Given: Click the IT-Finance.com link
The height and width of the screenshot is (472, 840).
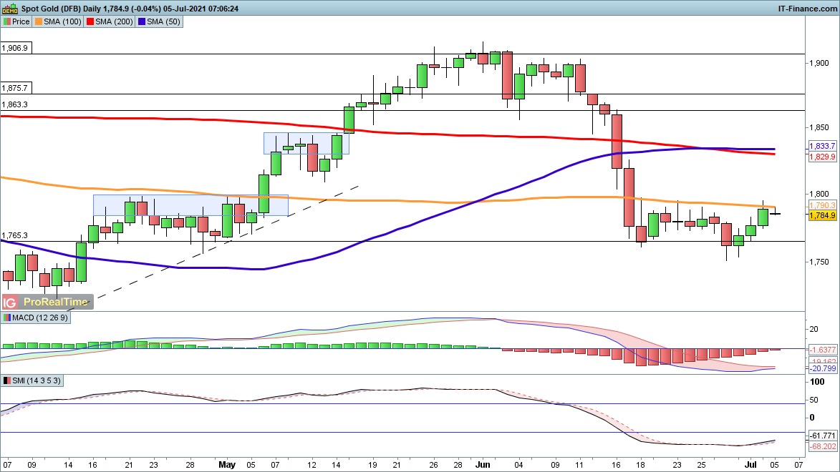Looking at the screenshot, I should 806,9.
